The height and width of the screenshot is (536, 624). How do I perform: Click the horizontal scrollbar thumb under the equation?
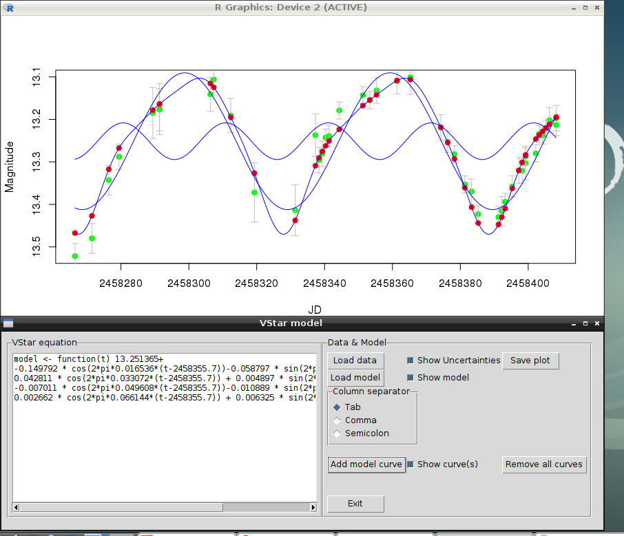121,508
